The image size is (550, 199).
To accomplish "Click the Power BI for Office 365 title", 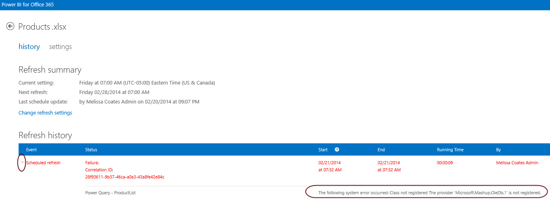I will coord(28,5).
